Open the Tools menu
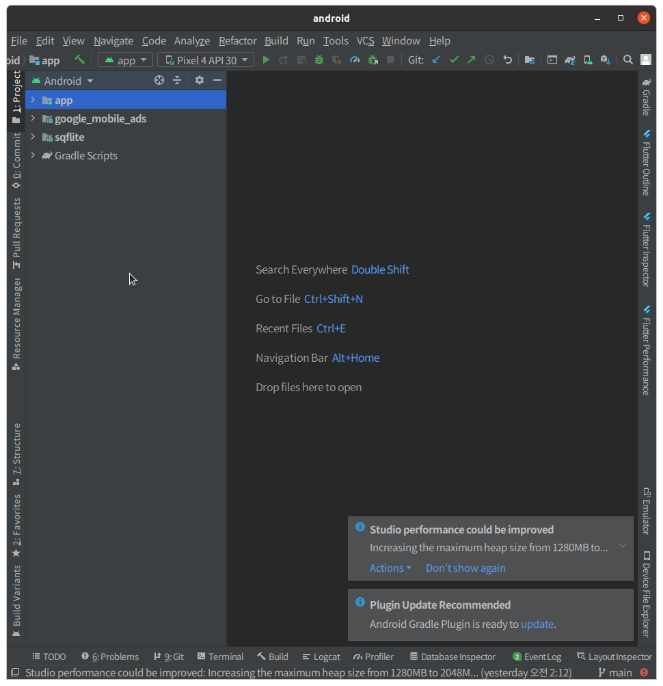This screenshot has height=686, width=663. [336, 40]
